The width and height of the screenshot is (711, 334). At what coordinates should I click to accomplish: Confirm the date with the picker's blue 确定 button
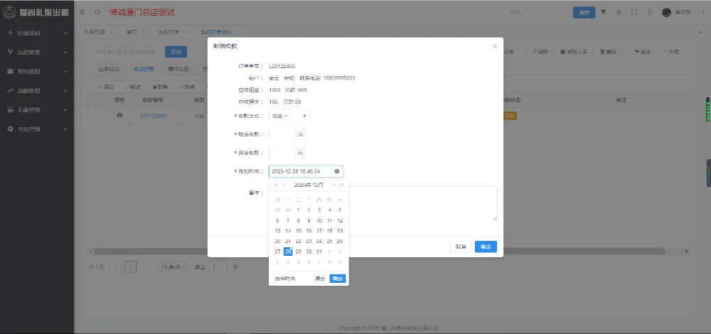(x=337, y=279)
